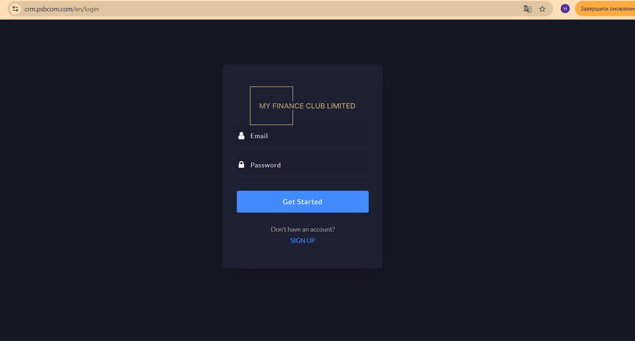Screen dimensions: 635x341
Task: Click the "Don't have an account?" text
Action: [x=303, y=229]
